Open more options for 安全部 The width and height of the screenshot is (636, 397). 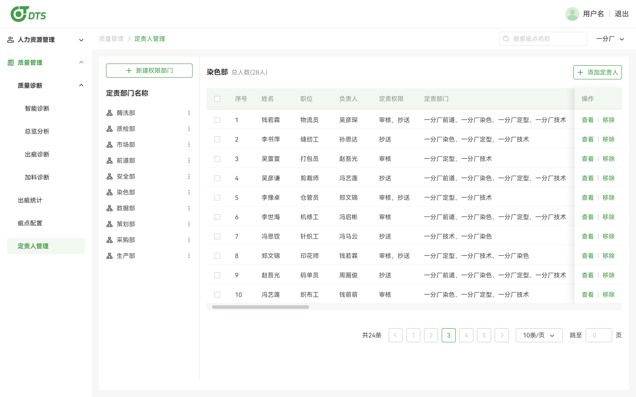click(189, 176)
